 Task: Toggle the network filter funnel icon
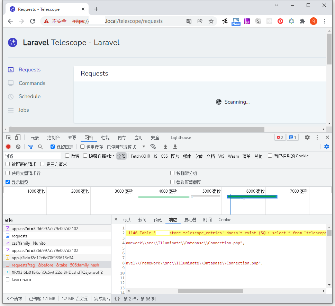click(30, 147)
